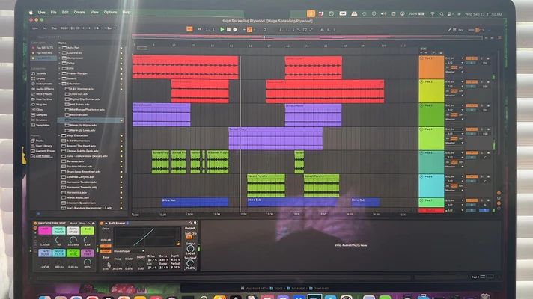This screenshot has height=299, width=533.
Task: Open Pad 2 Master output dropdown
Action: [x=454, y=96]
